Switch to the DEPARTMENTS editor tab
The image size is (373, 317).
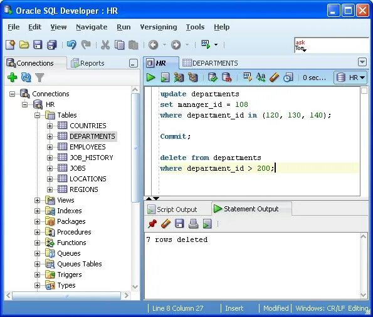point(210,63)
